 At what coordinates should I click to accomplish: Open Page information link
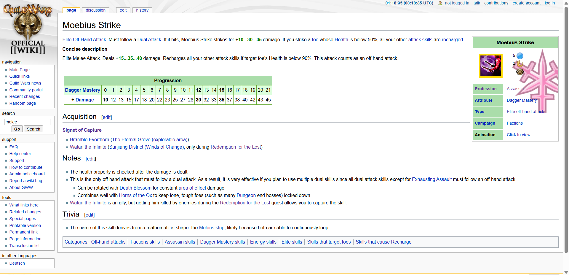coord(25,239)
